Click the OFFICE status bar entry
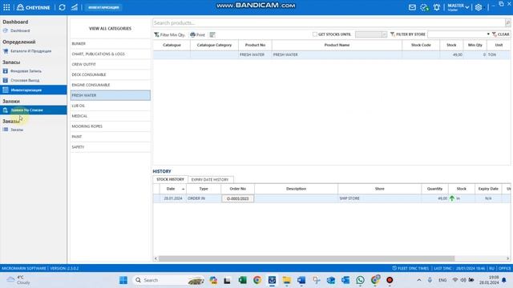This screenshot has height=288, width=513. [x=504, y=268]
